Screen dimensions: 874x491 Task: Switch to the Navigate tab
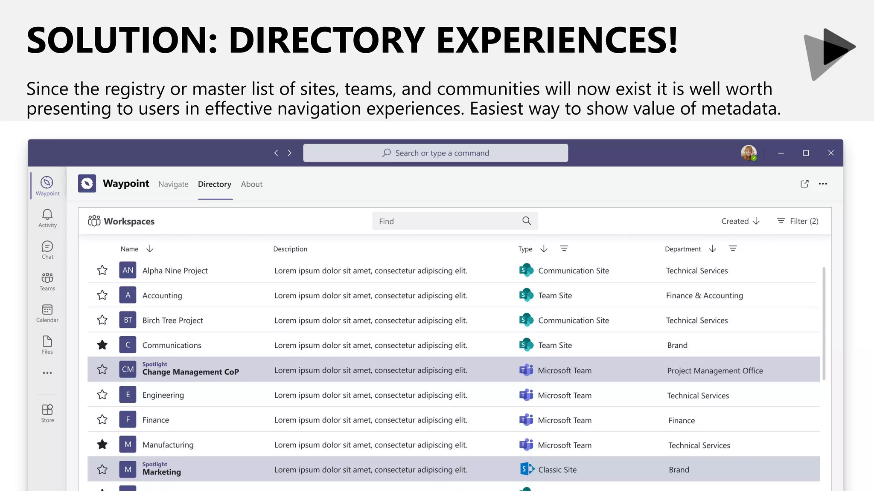[173, 184]
